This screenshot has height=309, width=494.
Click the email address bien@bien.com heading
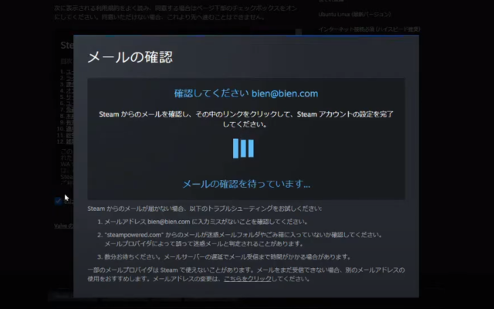(x=285, y=93)
